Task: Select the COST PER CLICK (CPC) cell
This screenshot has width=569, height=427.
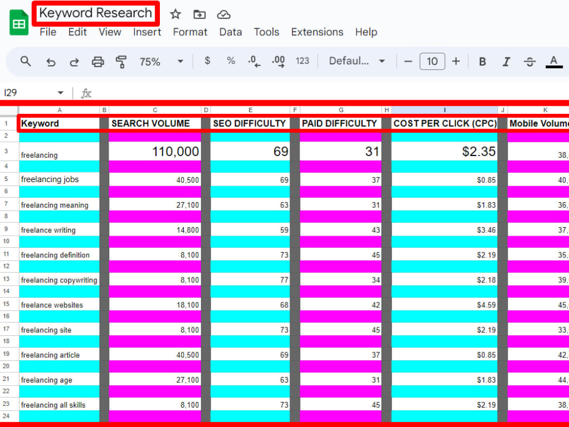Action: (444, 124)
